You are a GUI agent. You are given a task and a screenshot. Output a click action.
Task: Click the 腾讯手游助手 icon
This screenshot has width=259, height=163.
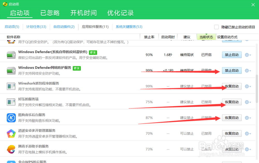pos(11,149)
